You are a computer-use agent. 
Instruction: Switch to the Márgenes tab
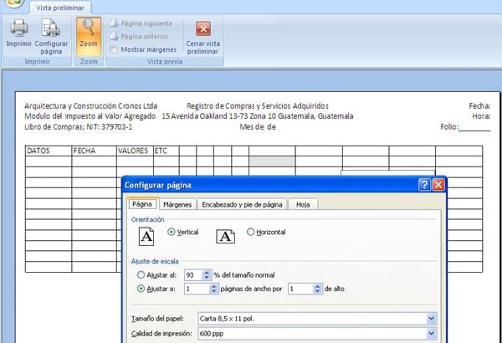(x=177, y=204)
